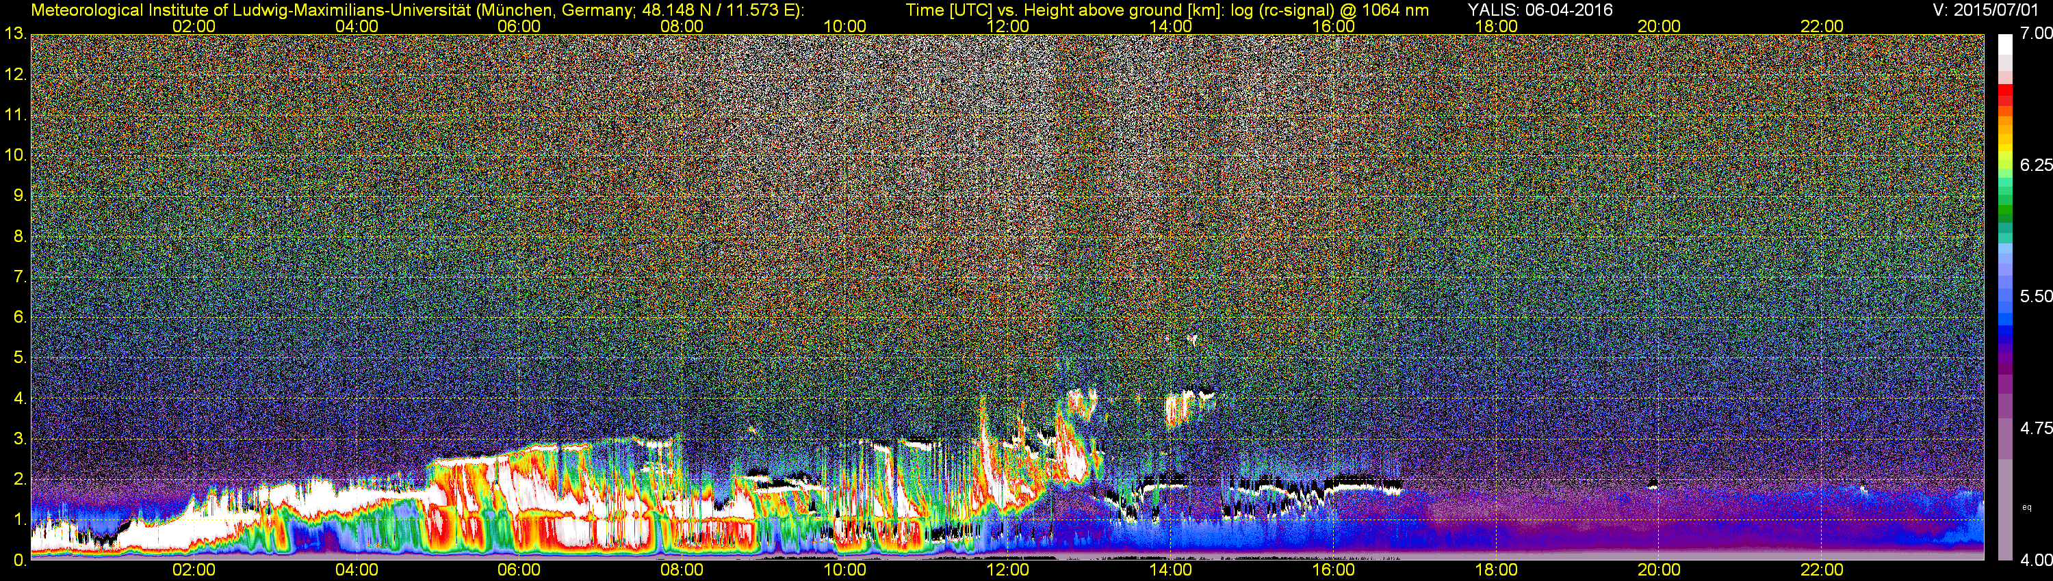Click the 08:00 label on lower time axis
Viewport: 2053px width, 581px height.
tap(682, 570)
